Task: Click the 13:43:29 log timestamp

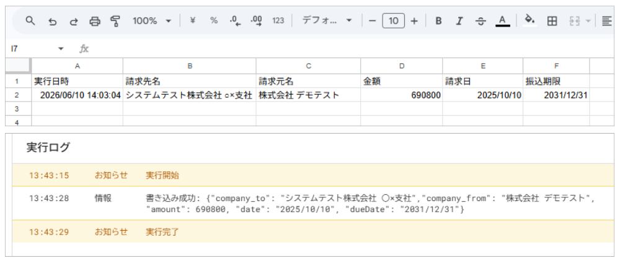Action: pyautogui.click(x=49, y=232)
